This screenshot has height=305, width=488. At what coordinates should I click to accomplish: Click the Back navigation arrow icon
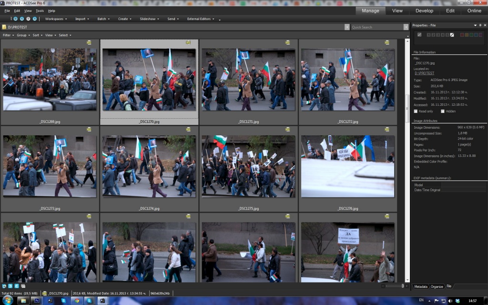click(x=22, y=19)
